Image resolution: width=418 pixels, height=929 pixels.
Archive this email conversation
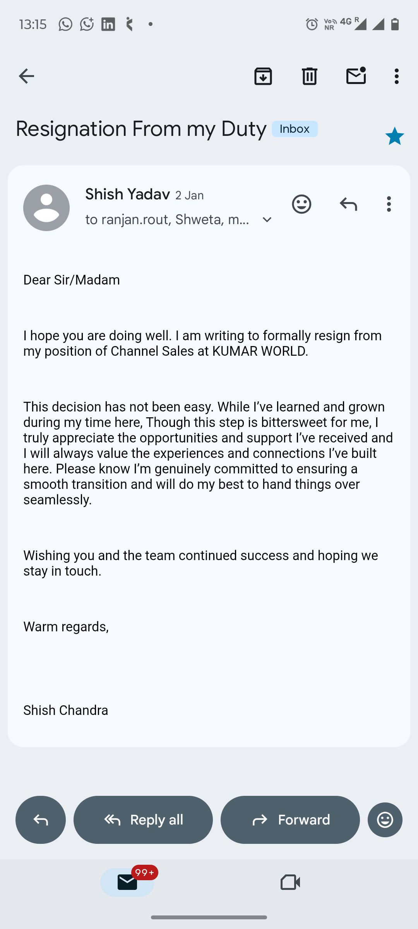click(263, 76)
